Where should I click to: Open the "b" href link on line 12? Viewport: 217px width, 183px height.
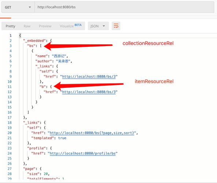point(89,92)
